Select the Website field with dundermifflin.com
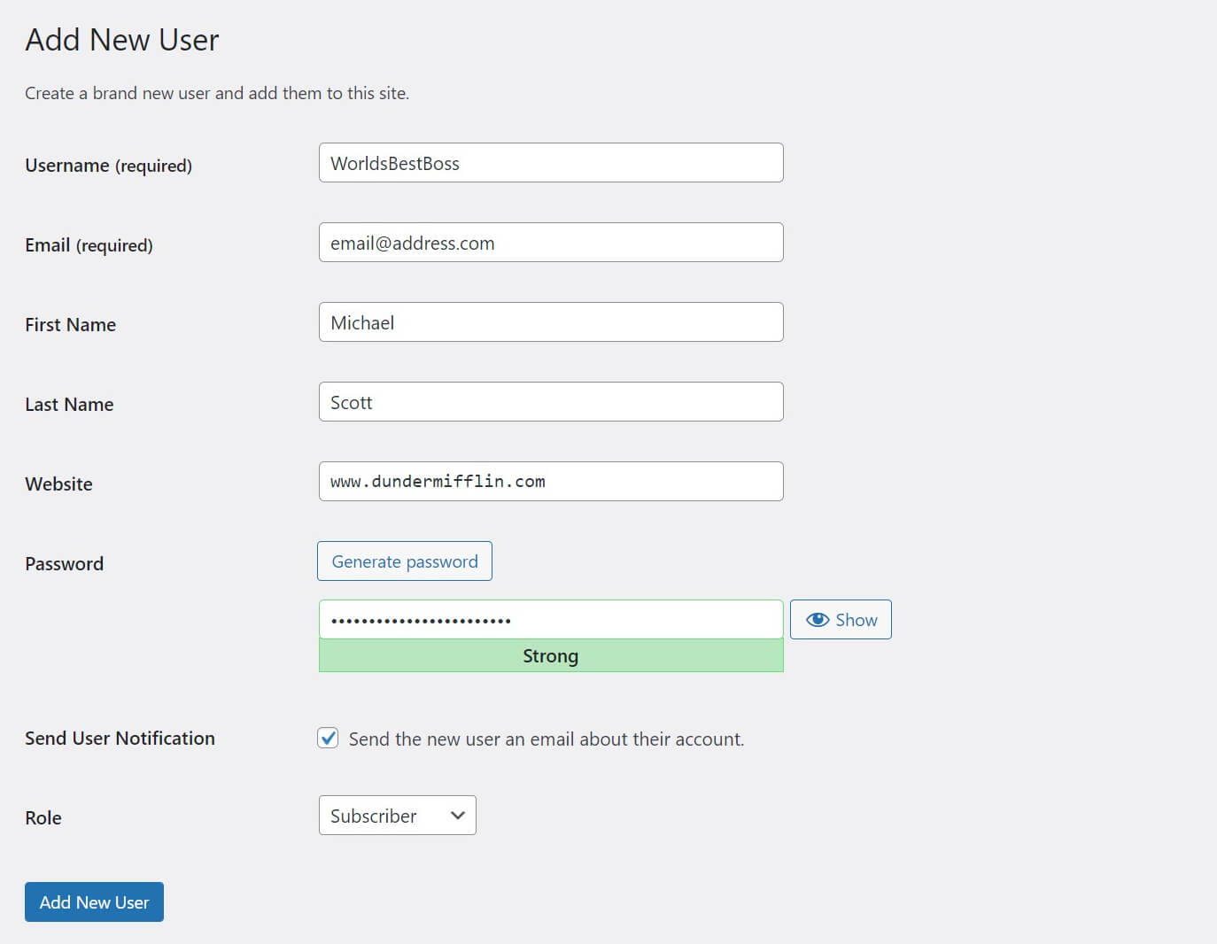Viewport: 1217px width, 944px height. coord(550,481)
